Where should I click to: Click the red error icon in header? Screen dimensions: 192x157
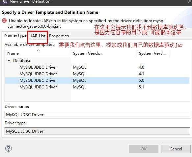(x=4, y=20)
